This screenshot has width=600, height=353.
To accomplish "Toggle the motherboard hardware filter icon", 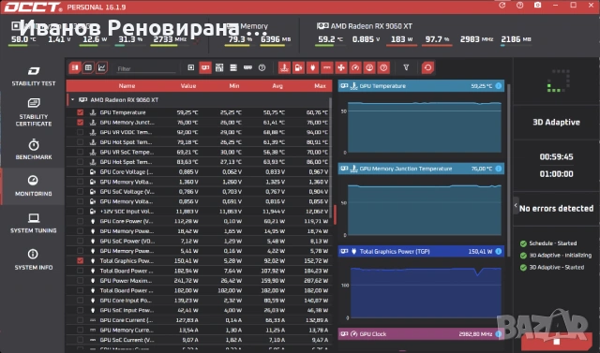I will (x=219, y=67).
